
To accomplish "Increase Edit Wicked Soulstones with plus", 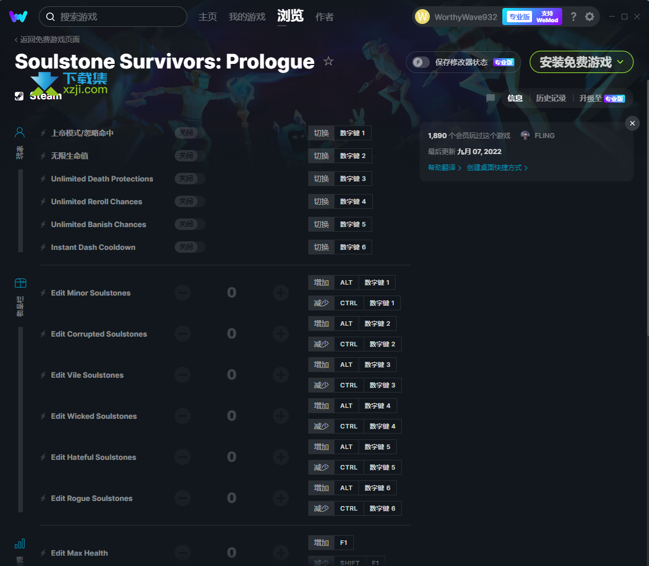I will (x=281, y=416).
